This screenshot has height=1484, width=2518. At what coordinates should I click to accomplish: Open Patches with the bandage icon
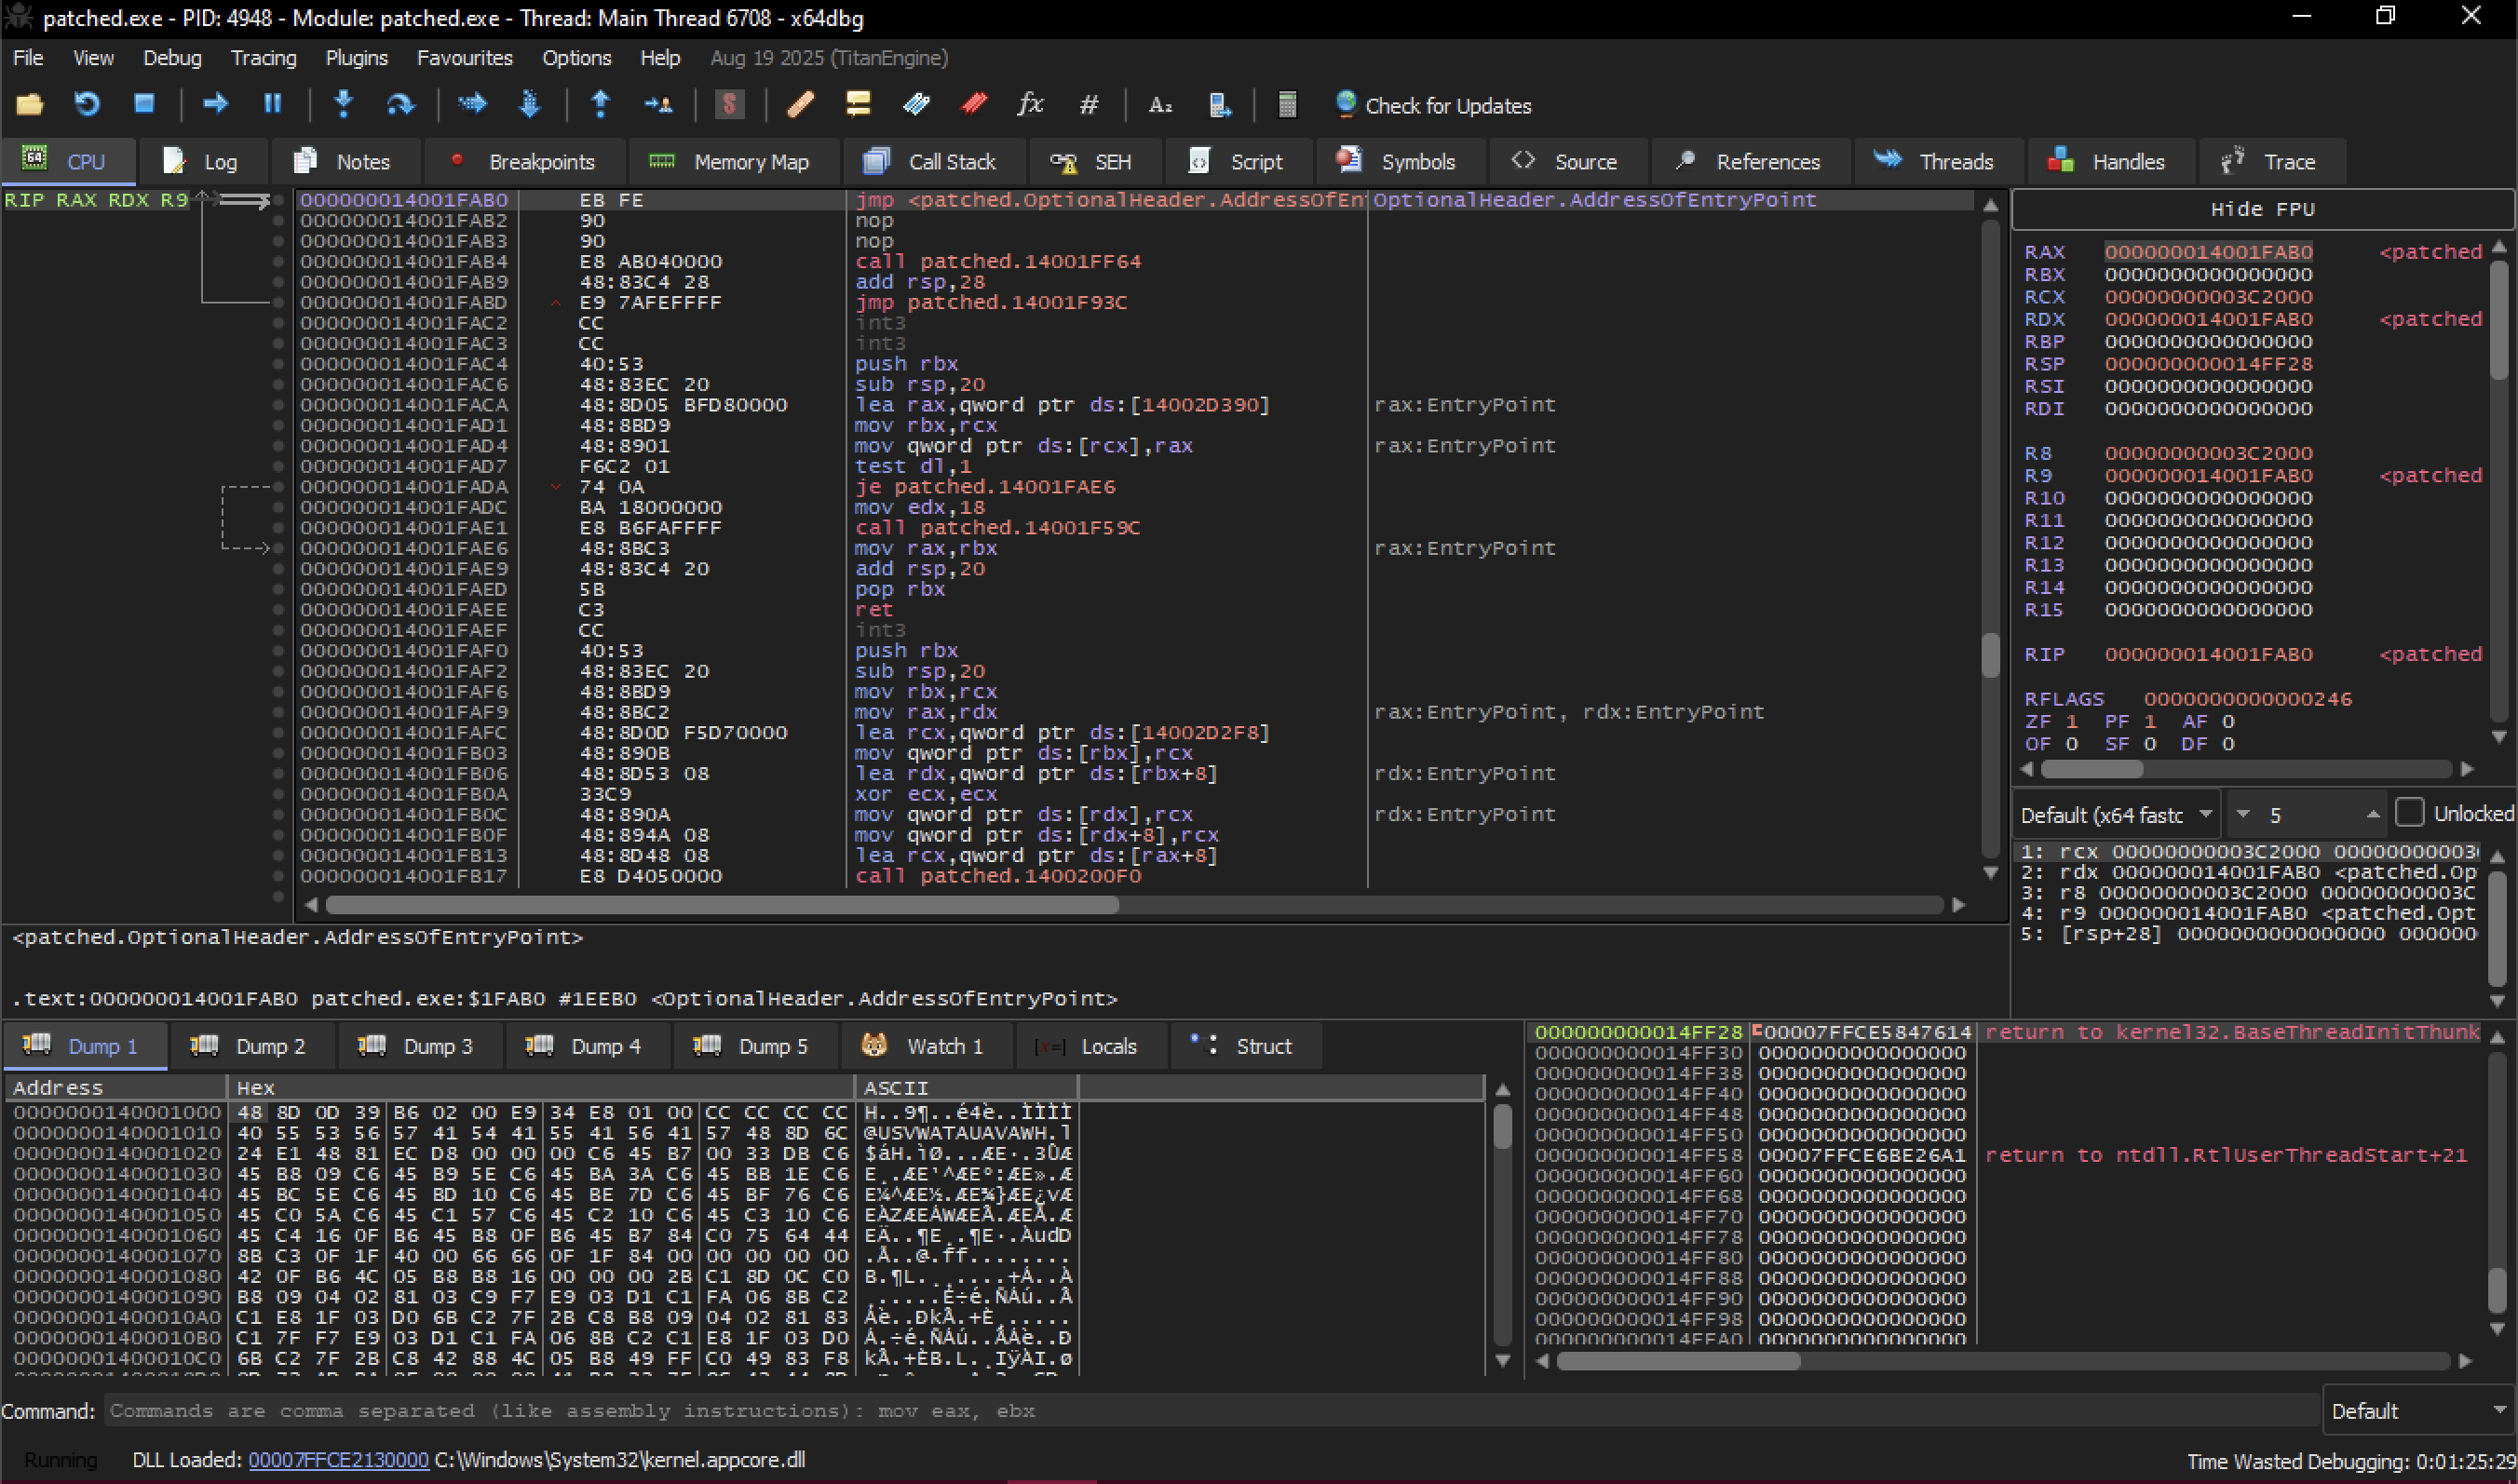point(800,104)
